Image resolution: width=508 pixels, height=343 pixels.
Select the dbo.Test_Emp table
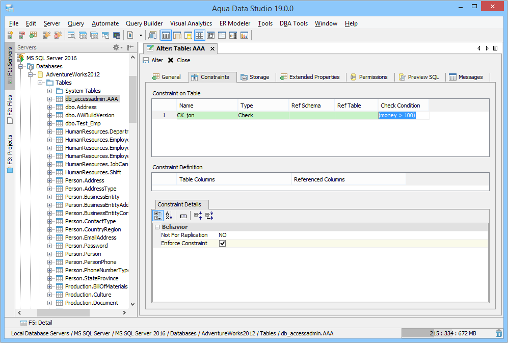[x=83, y=123]
